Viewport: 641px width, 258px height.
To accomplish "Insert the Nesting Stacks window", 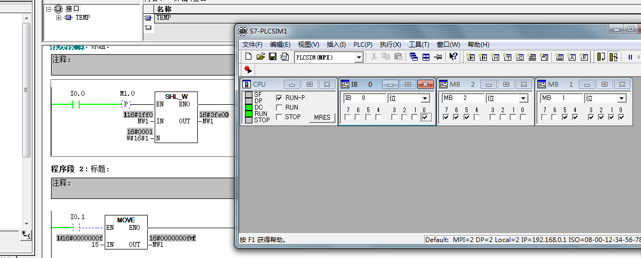I will tap(559, 57).
